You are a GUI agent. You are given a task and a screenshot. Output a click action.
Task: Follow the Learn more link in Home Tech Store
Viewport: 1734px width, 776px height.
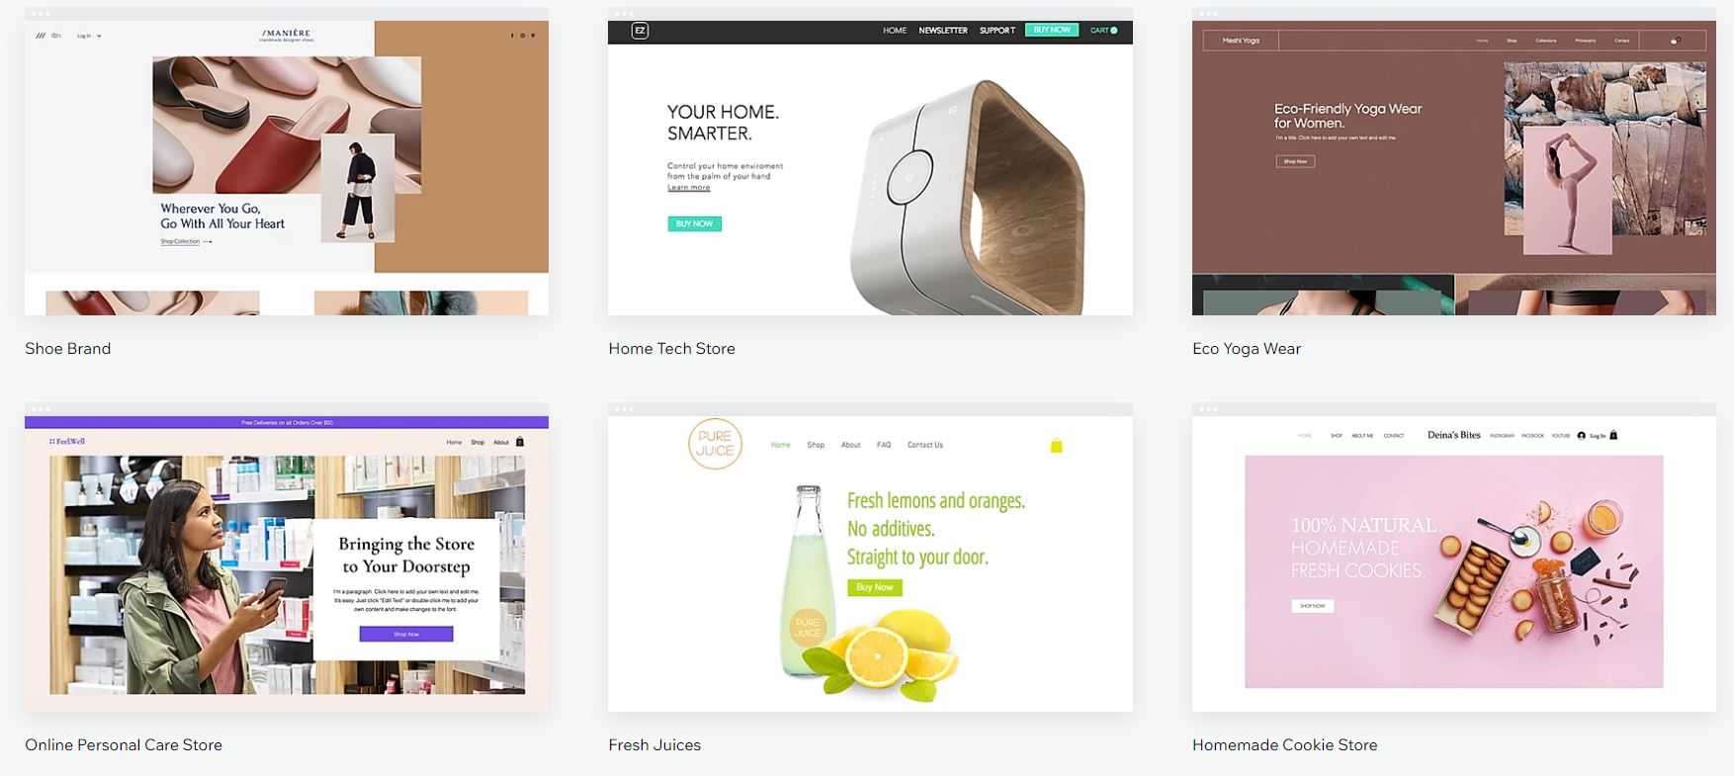(688, 187)
